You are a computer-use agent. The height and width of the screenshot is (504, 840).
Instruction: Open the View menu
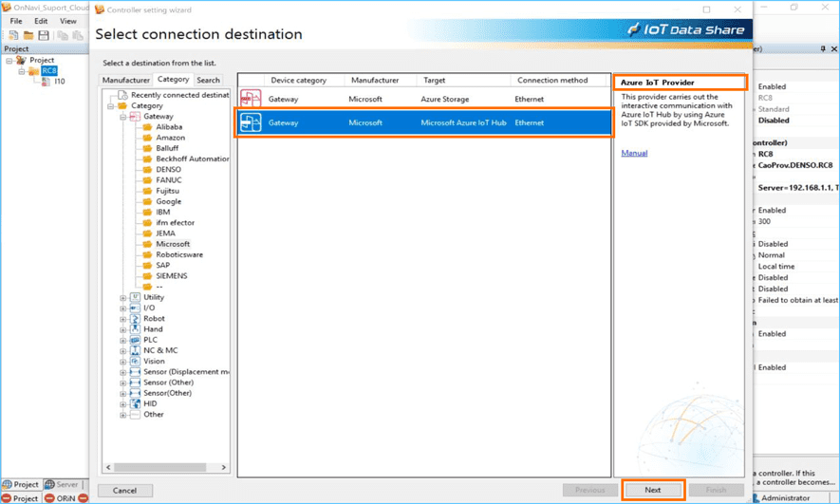coord(68,21)
